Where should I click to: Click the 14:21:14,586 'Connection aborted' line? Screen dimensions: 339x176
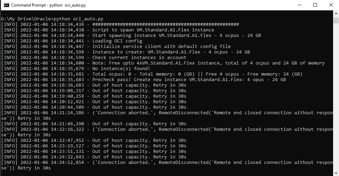click(167, 116)
